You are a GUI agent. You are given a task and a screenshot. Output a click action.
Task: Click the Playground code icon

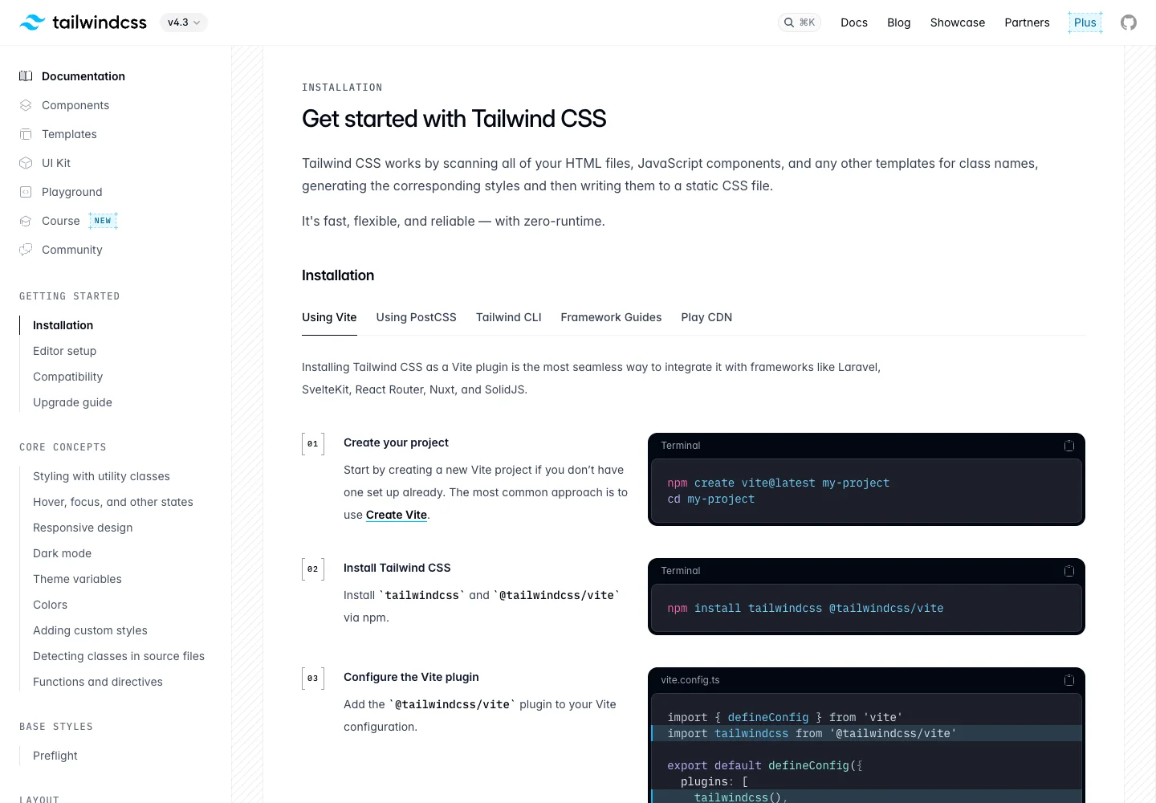26,192
